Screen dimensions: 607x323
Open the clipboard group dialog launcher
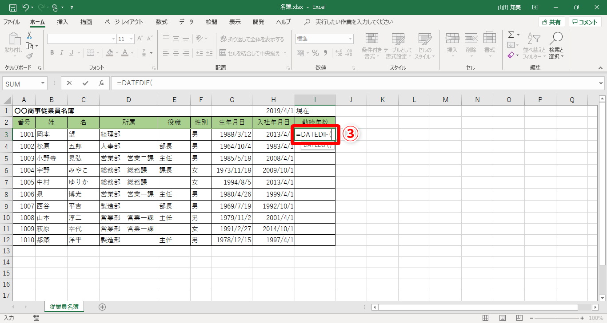(x=40, y=68)
